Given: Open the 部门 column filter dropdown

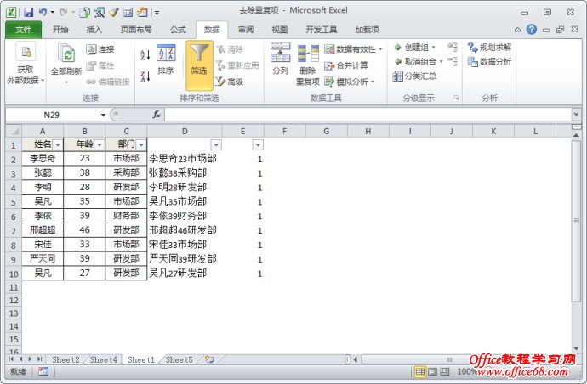Looking at the screenshot, I should [141, 144].
